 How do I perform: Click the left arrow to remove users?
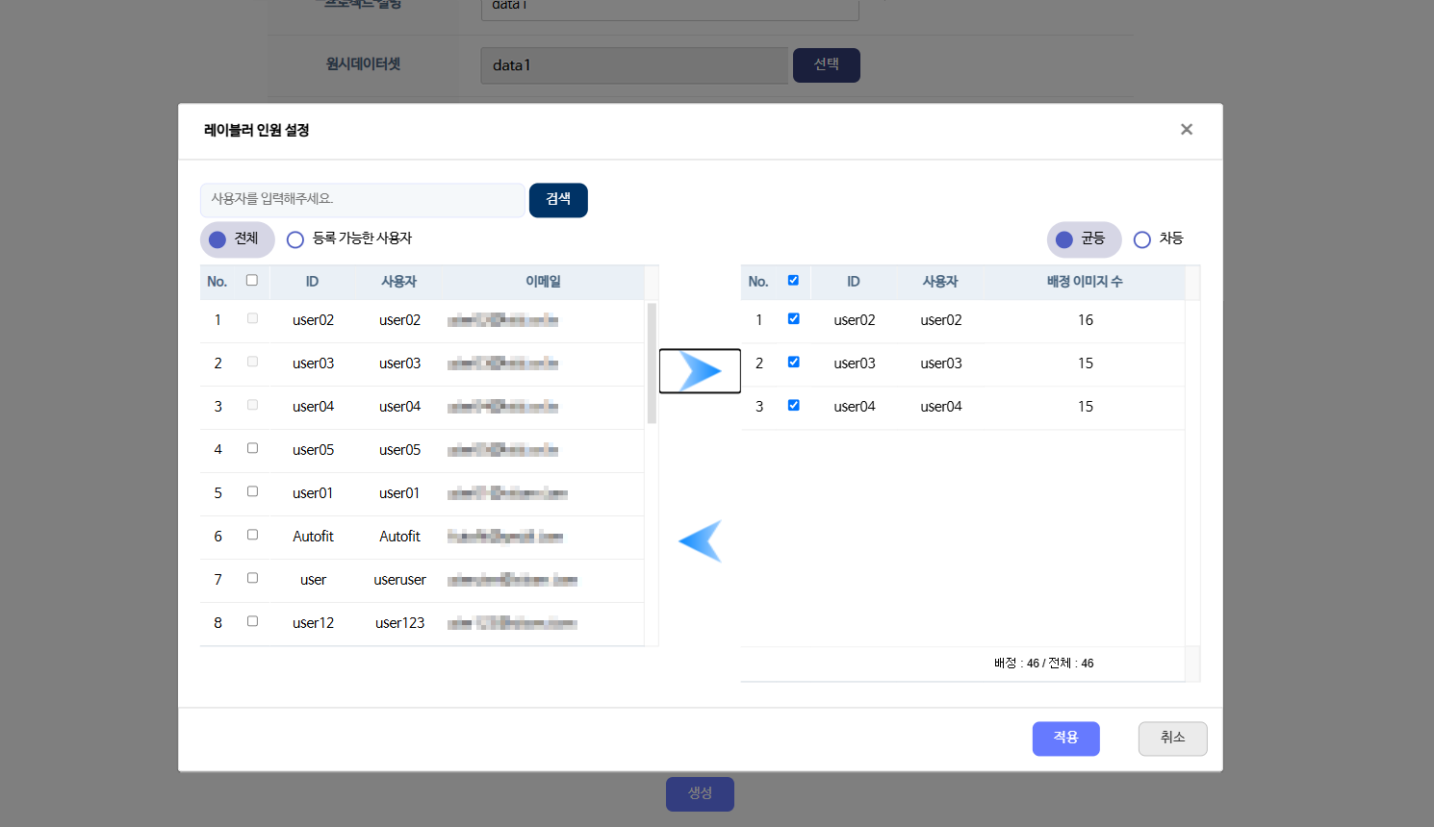click(x=700, y=540)
